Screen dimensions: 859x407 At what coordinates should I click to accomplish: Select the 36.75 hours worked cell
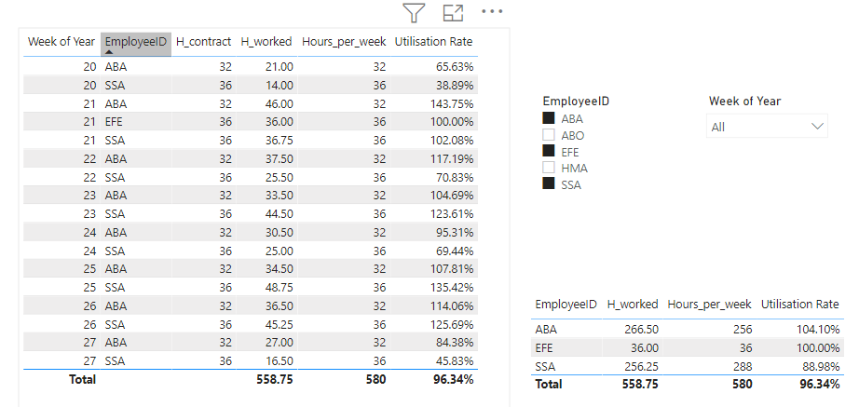coord(279,141)
